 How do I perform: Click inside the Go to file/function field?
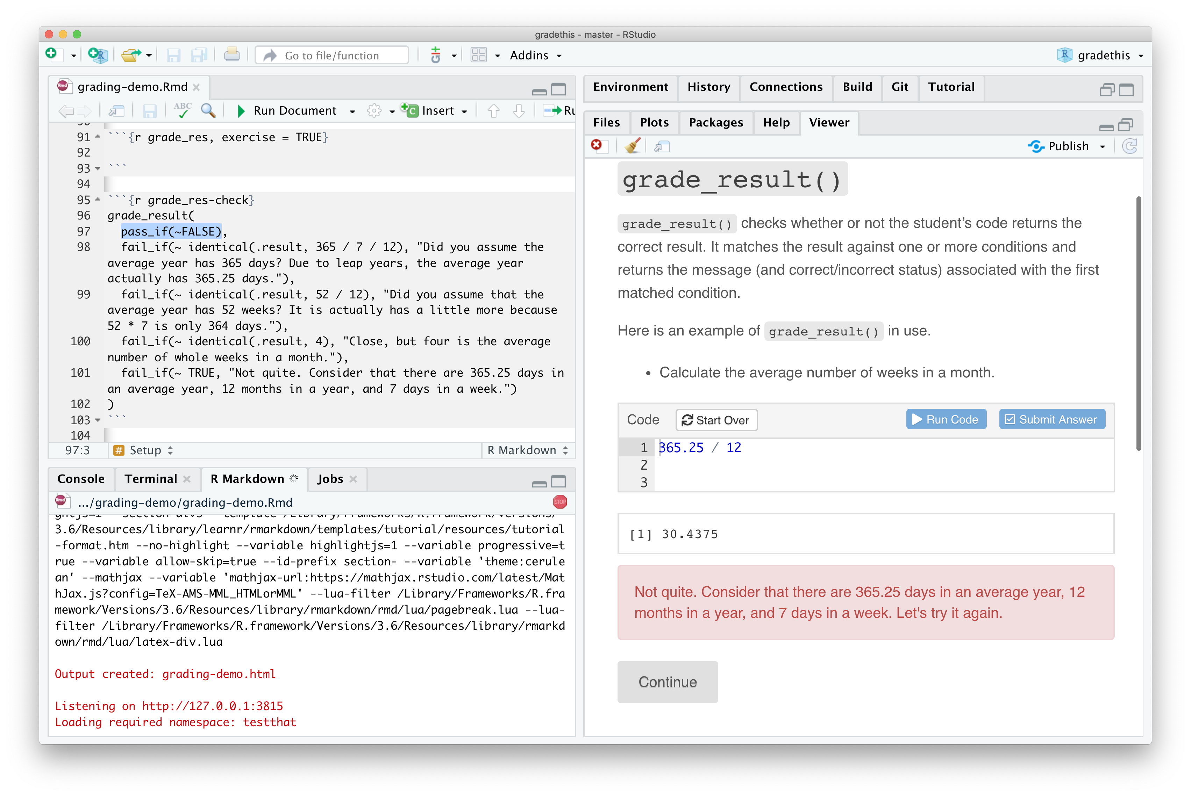pos(330,55)
